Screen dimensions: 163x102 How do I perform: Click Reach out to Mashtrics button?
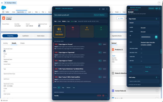(100, 15)
